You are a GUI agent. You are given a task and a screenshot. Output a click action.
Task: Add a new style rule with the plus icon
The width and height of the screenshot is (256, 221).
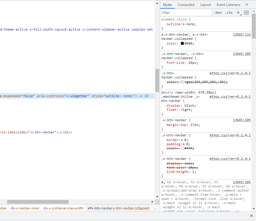(238, 12)
